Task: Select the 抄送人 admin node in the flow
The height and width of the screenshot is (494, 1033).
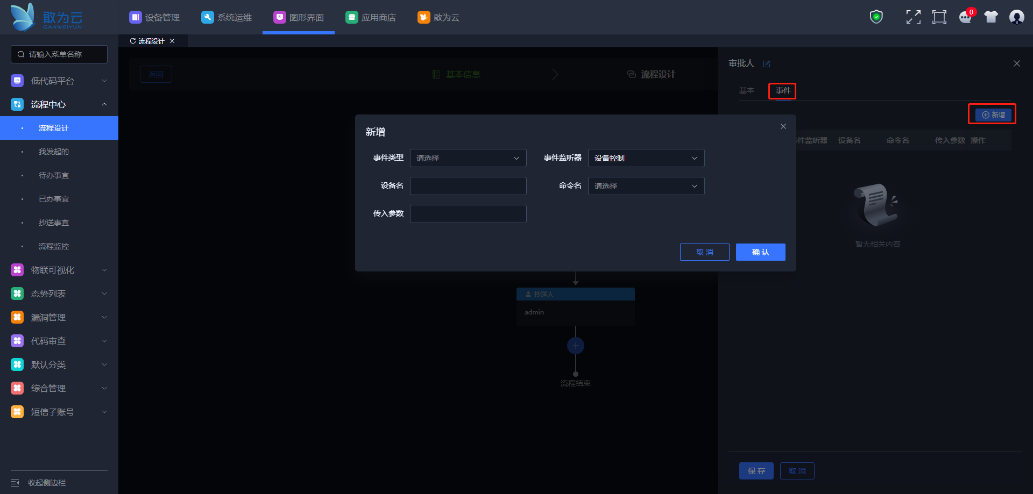Action: [576, 306]
